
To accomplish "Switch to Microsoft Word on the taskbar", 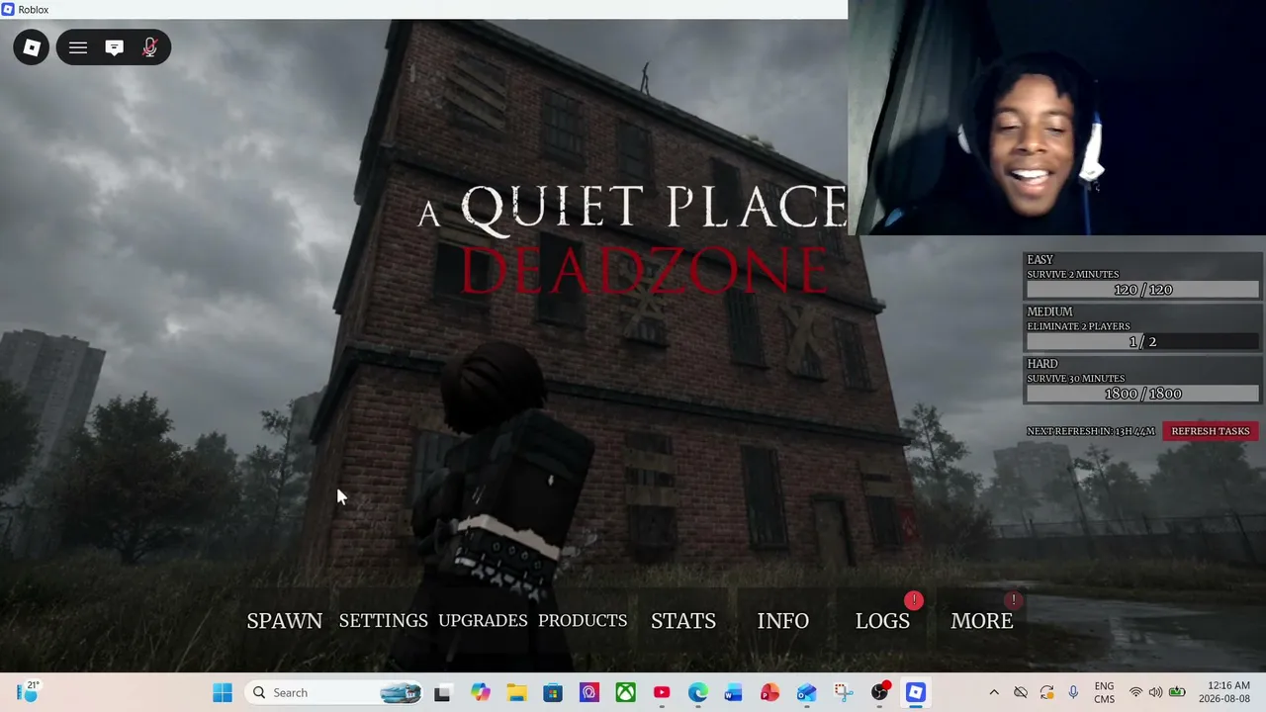I will point(734,692).
